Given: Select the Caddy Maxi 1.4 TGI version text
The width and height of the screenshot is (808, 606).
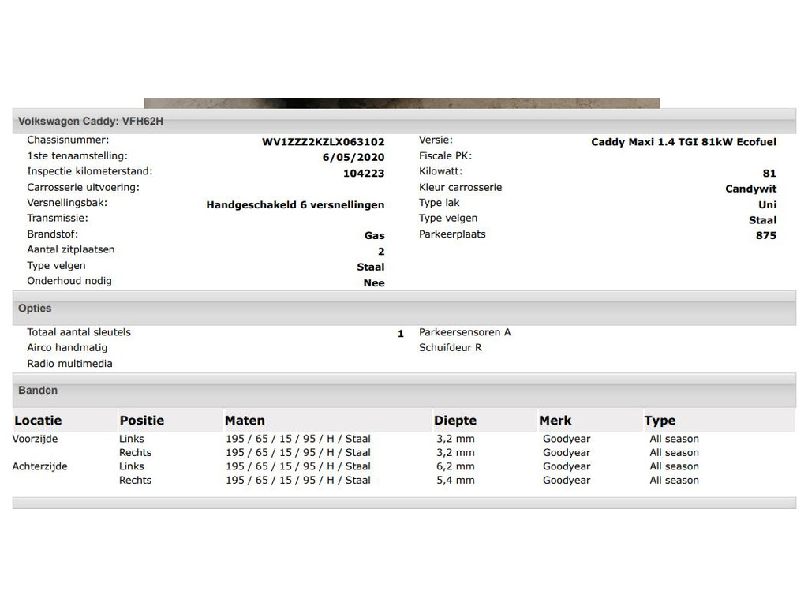Looking at the screenshot, I should (683, 142).
